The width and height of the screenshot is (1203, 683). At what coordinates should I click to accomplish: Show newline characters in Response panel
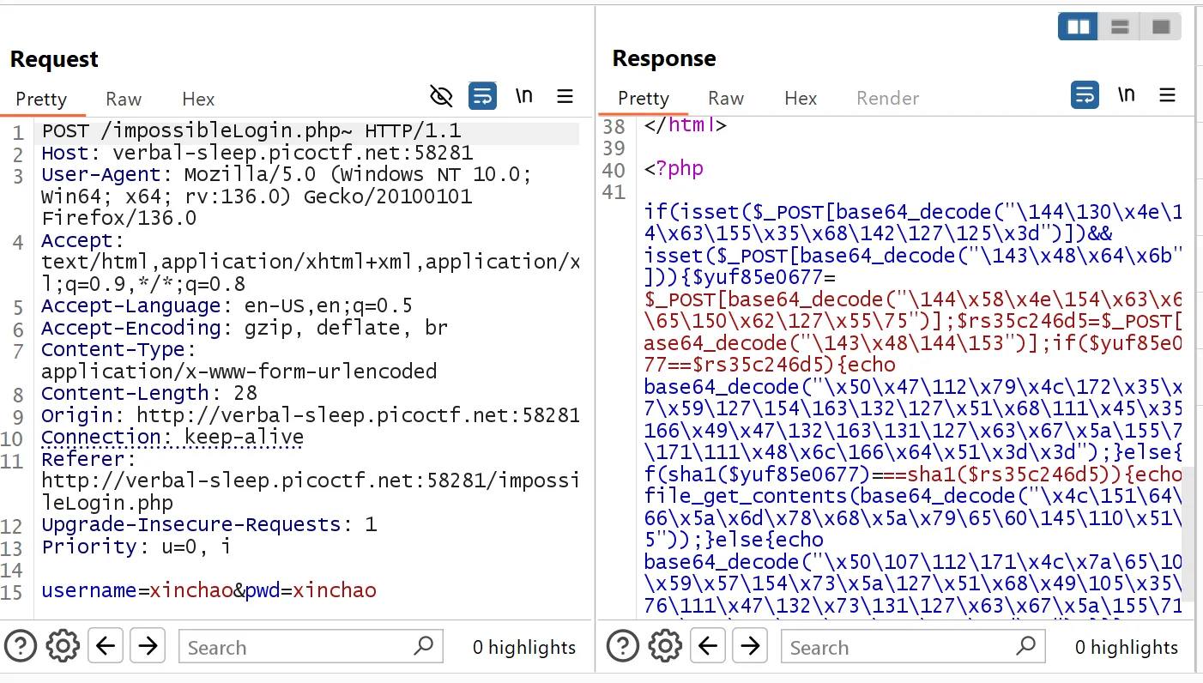pyautogui.click(x=1126, y=94)
